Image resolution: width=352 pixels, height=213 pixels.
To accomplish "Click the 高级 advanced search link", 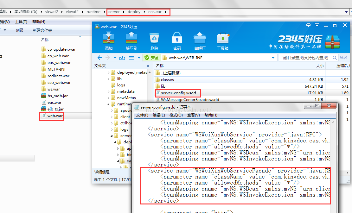I will click(343, 58).
